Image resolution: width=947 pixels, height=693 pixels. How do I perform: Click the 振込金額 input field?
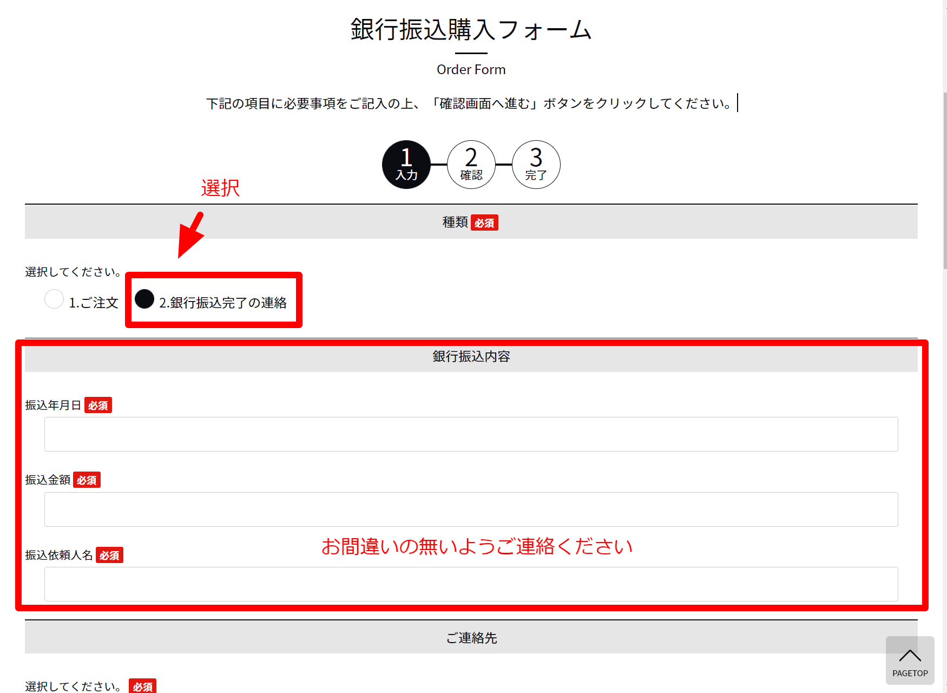[471, 509]
